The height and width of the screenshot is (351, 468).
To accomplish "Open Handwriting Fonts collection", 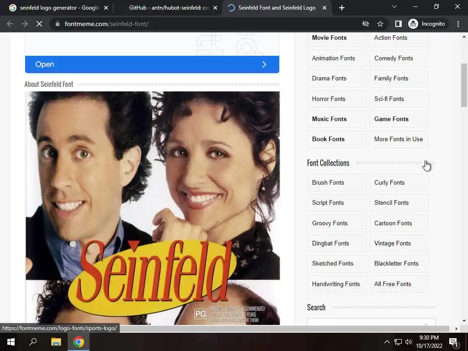I will pyautogui.click(x=337, y=284).
